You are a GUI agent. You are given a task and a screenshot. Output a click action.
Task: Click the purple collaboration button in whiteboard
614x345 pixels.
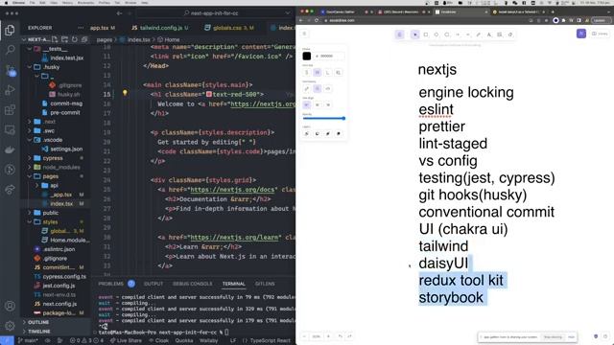pos(581,34)
